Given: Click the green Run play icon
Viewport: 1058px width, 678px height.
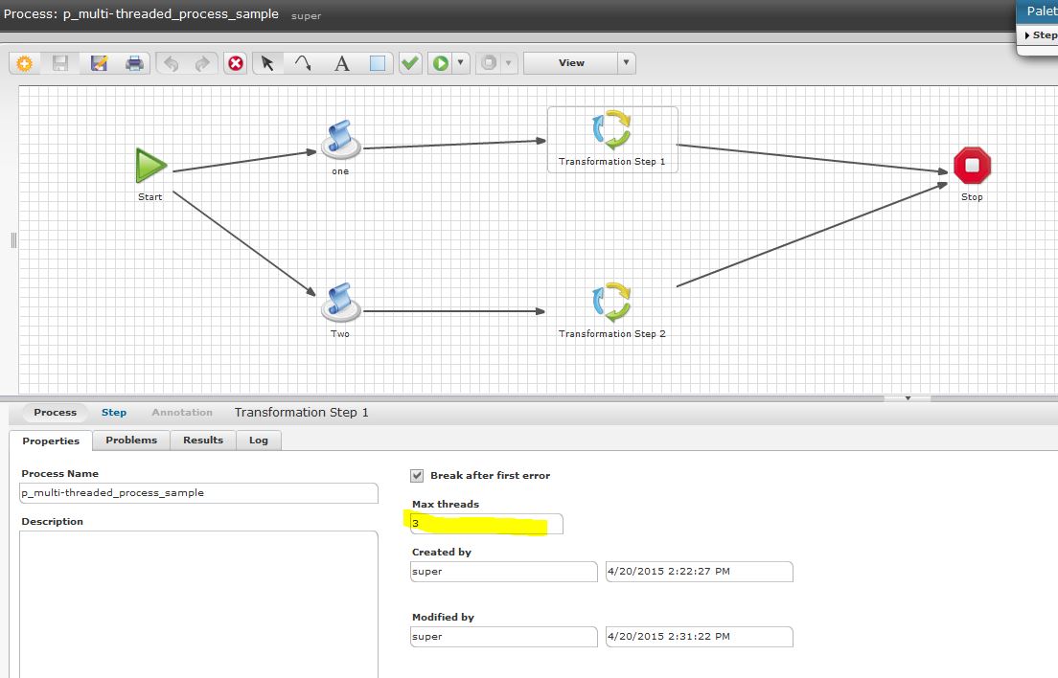Looking at the screenshot, I should click(x=441, y=63).
